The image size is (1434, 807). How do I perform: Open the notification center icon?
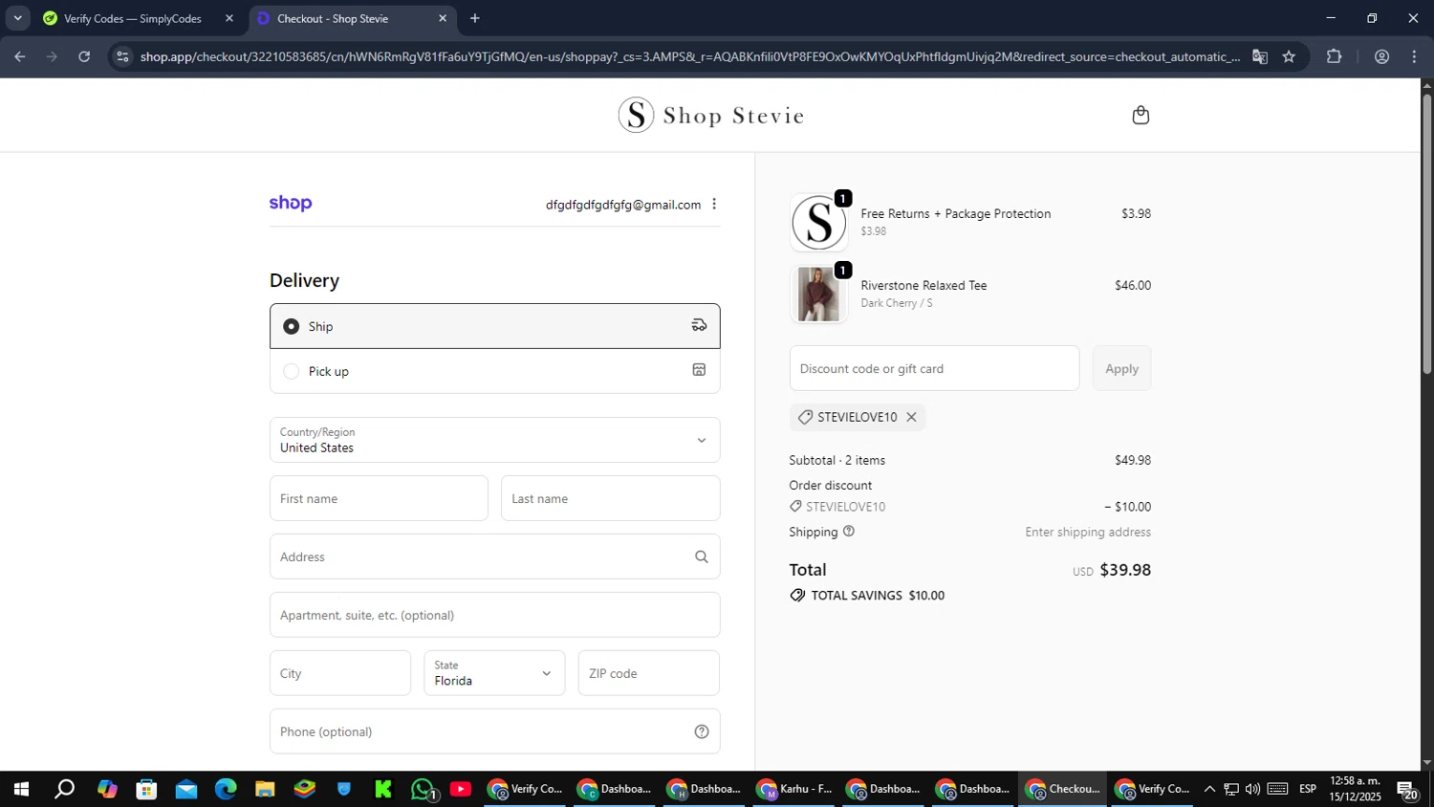[x=1407, y=789]
